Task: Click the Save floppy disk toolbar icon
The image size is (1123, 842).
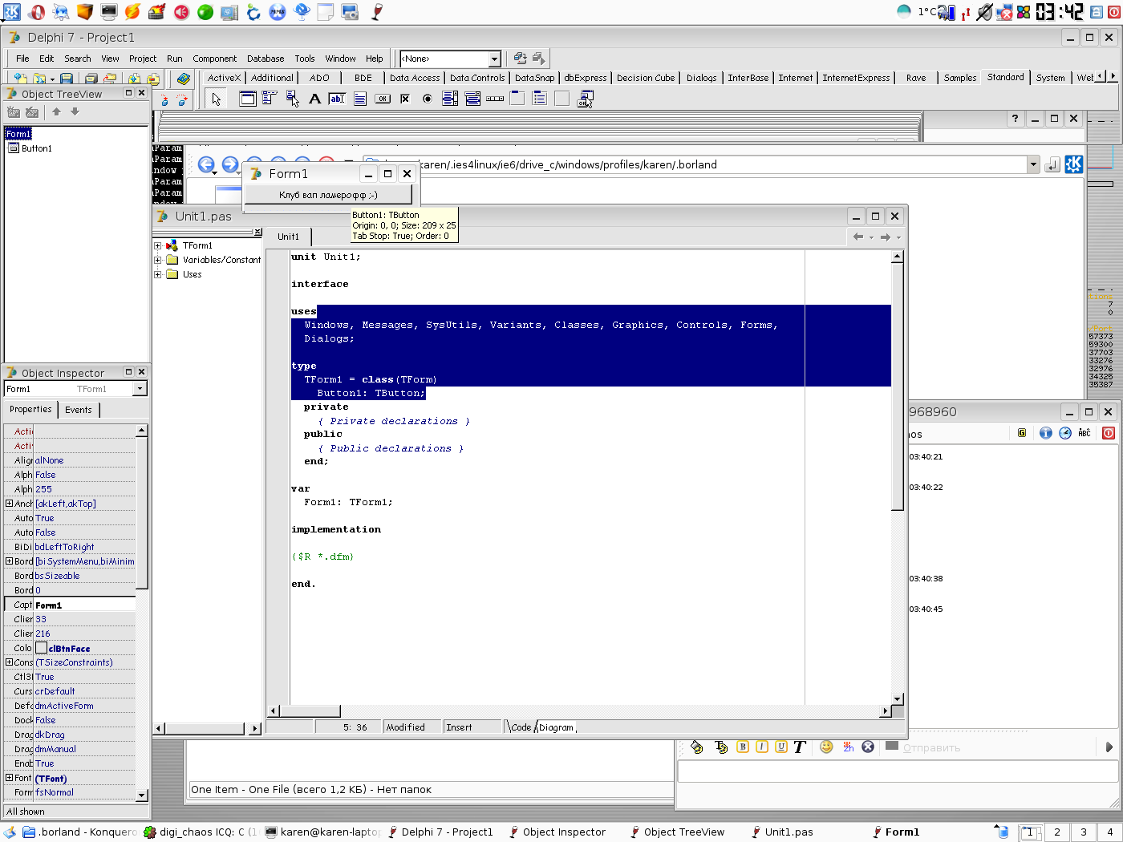Action: 67,79
